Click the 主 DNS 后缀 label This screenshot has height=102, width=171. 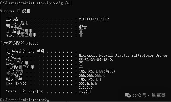[x=17, y=23]
